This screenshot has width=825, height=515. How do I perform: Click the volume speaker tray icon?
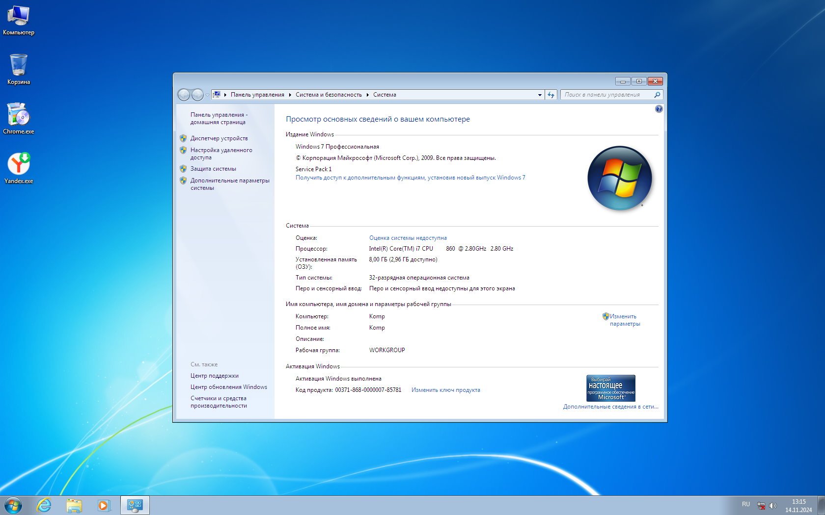pyautogui.click(x=772, y=505)
